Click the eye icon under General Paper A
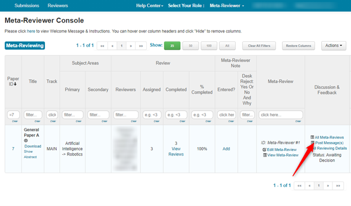The width and height of the screenshot is (351, 206). pos(26,140)
